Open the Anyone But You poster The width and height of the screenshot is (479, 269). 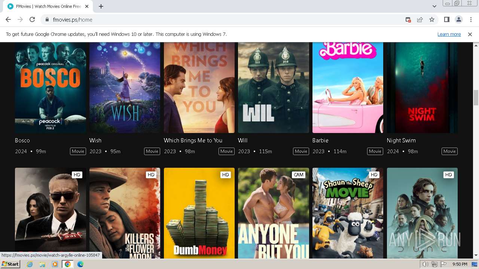tap(274, 213)
